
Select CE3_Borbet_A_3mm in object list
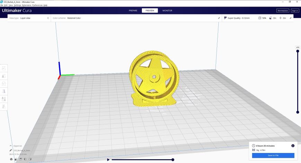22,150
